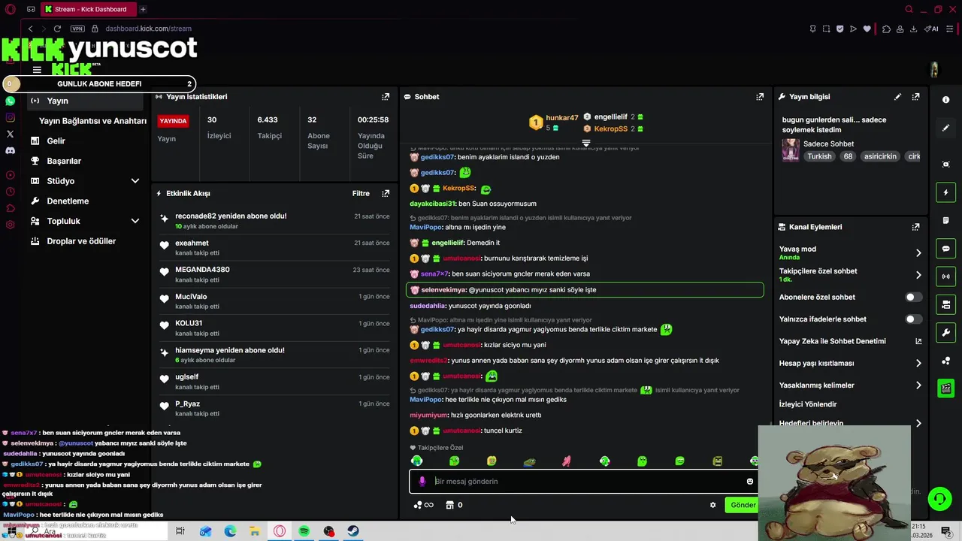Toggle the stream statistics broadcast widget
The width and height of the screenshot is (962, 541).
946,277
